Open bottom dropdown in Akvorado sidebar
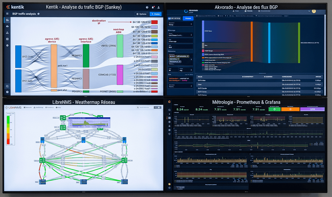The height and width of the screenshot is (197, 332). tap(180, 86)
